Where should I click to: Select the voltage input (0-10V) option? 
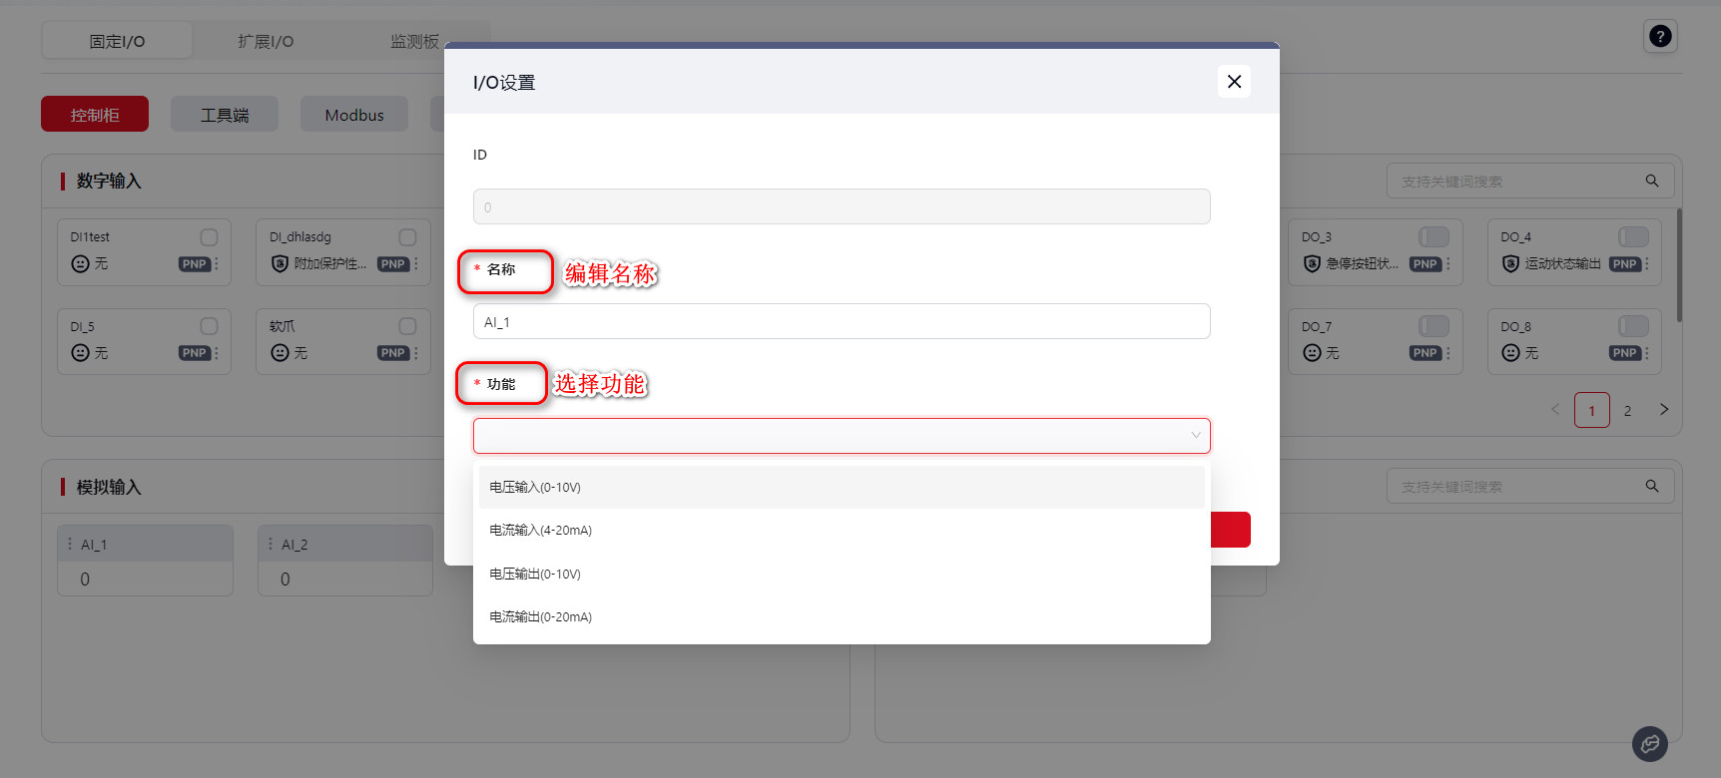[x=841, y=488]
